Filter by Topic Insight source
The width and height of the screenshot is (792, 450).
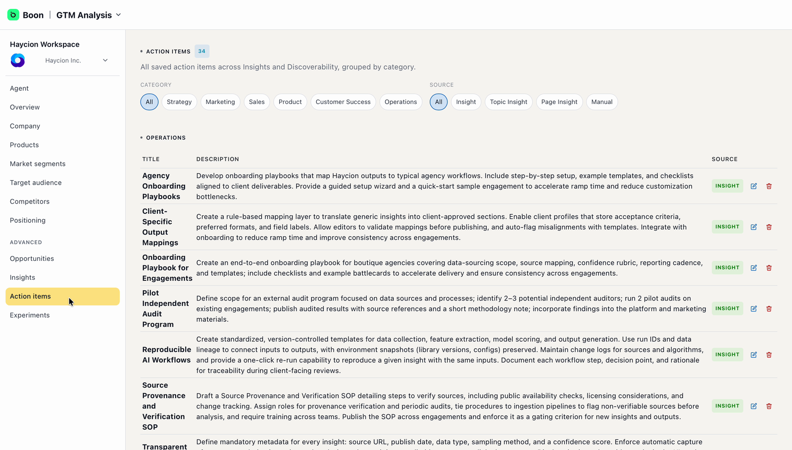[x=508, y=102]
